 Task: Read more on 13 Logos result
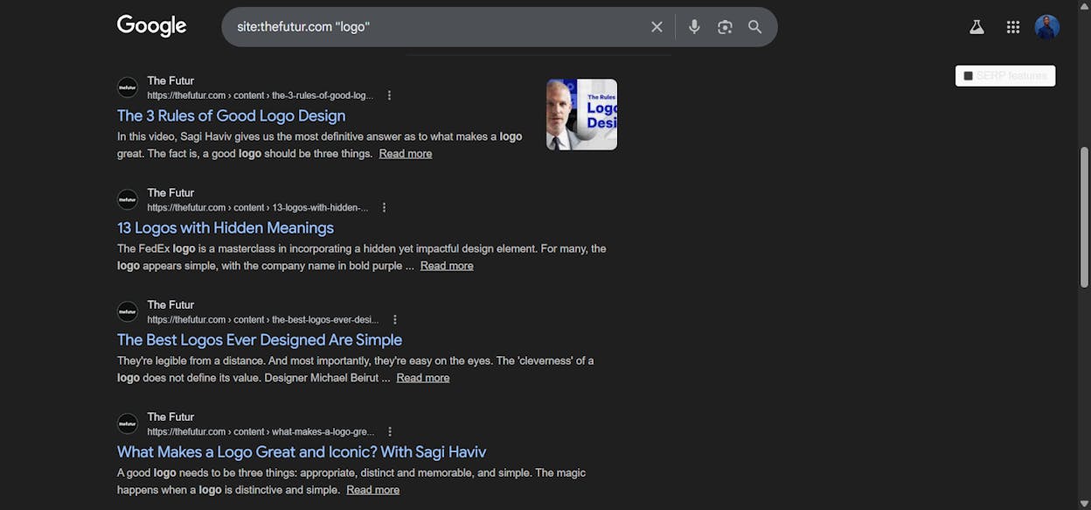click(x=447, y=265)
